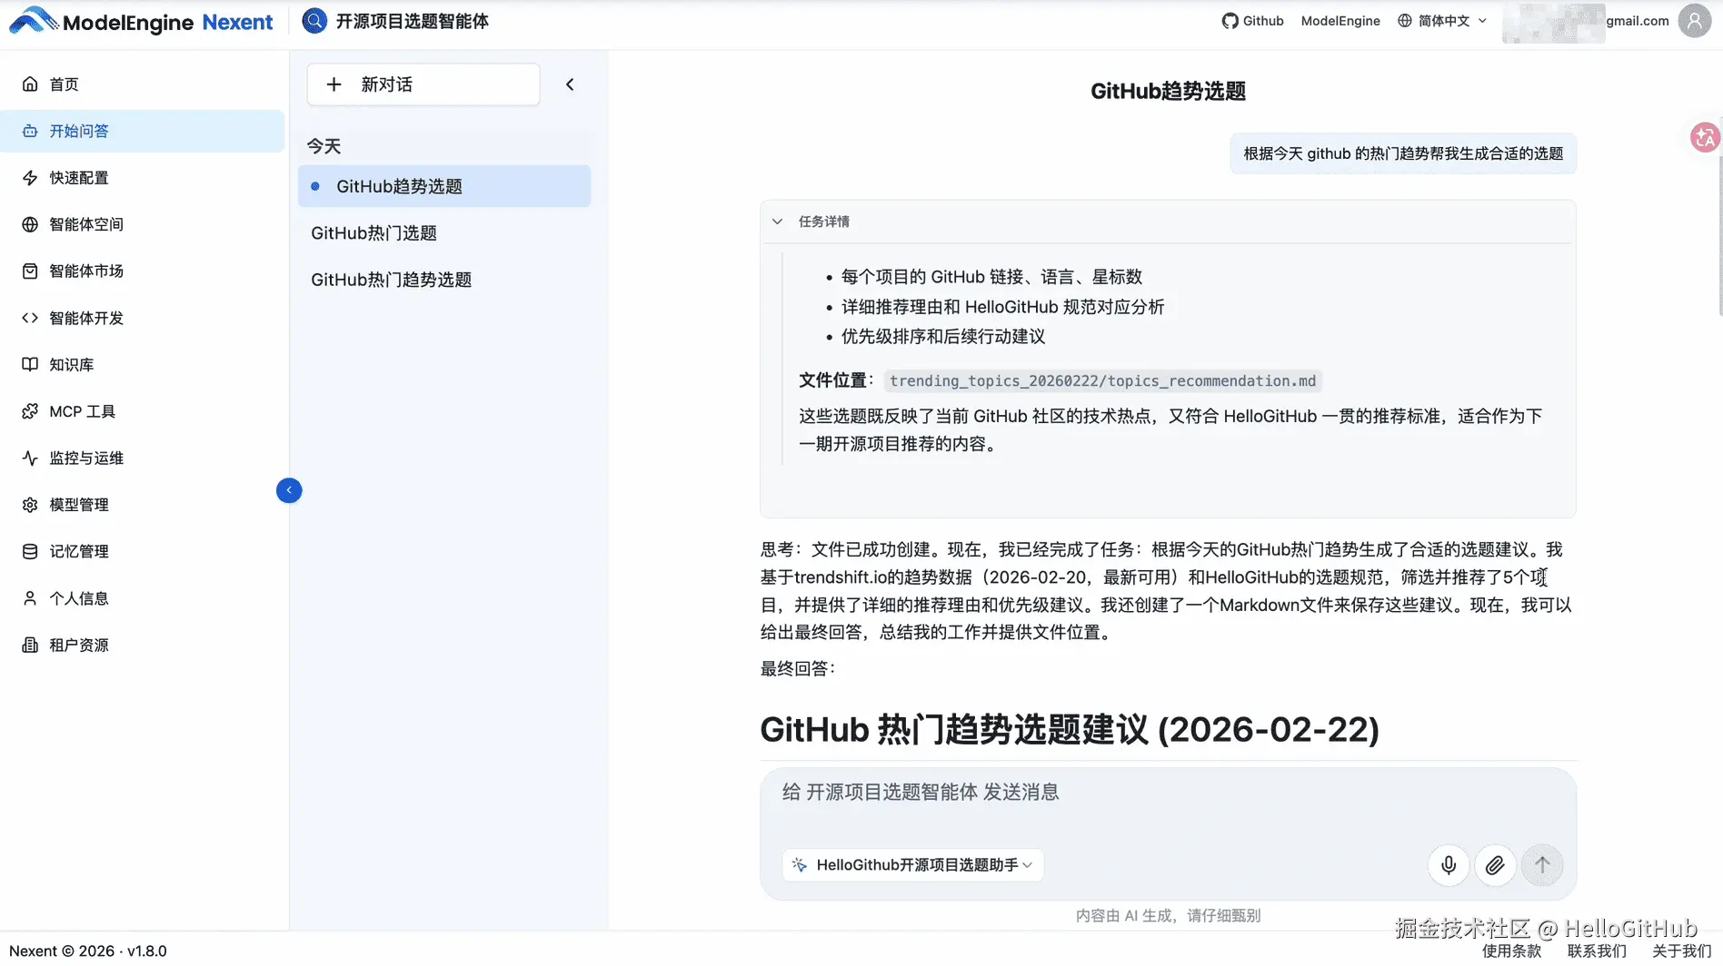The height and width of the screenshot is (966, 1723).
Task: Open 联系我们 link in the footer
Action: (x=1597, y=951)
